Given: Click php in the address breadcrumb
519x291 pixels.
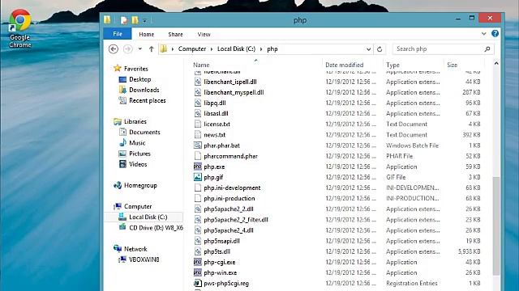Looking at the screenshot, I should [272, 48].
